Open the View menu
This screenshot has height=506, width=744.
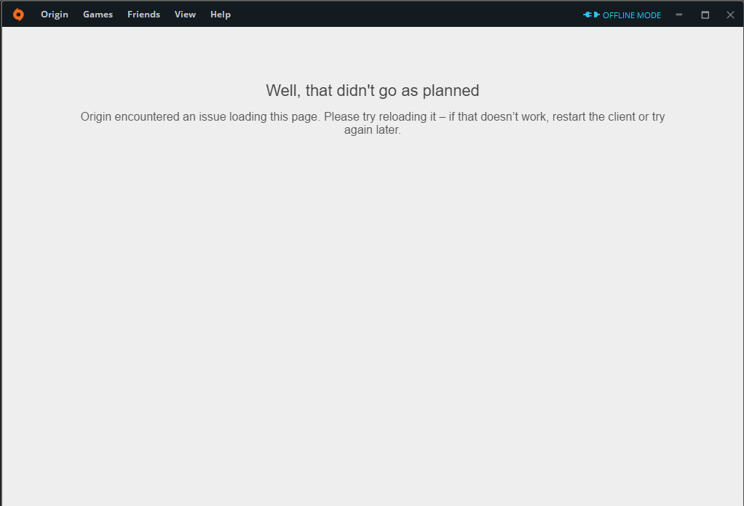pos(185,15)
